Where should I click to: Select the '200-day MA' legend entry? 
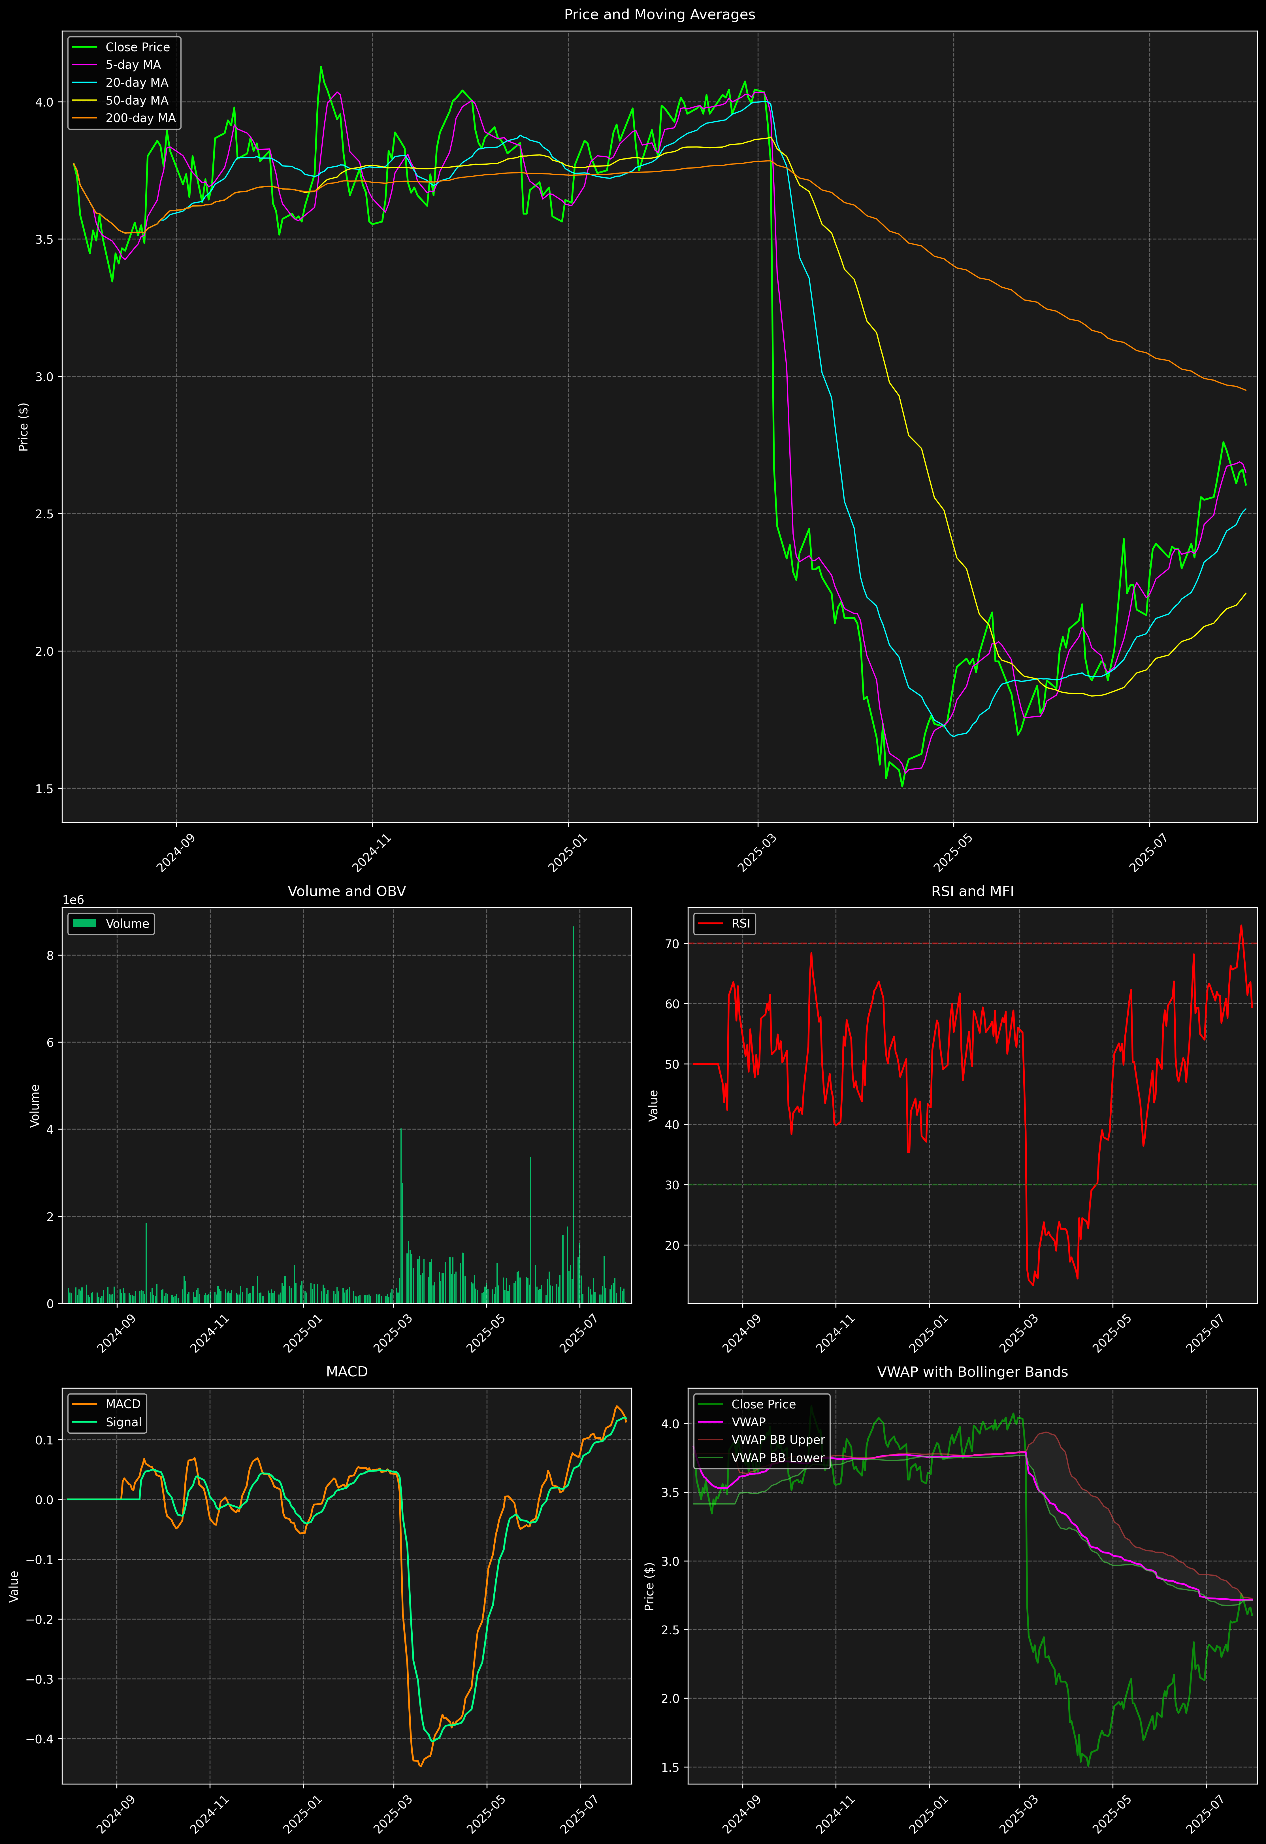[140, 118]
